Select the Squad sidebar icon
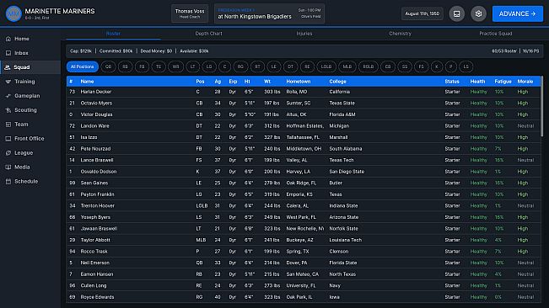This screenshot has width=549, height=308. point(8,67)
